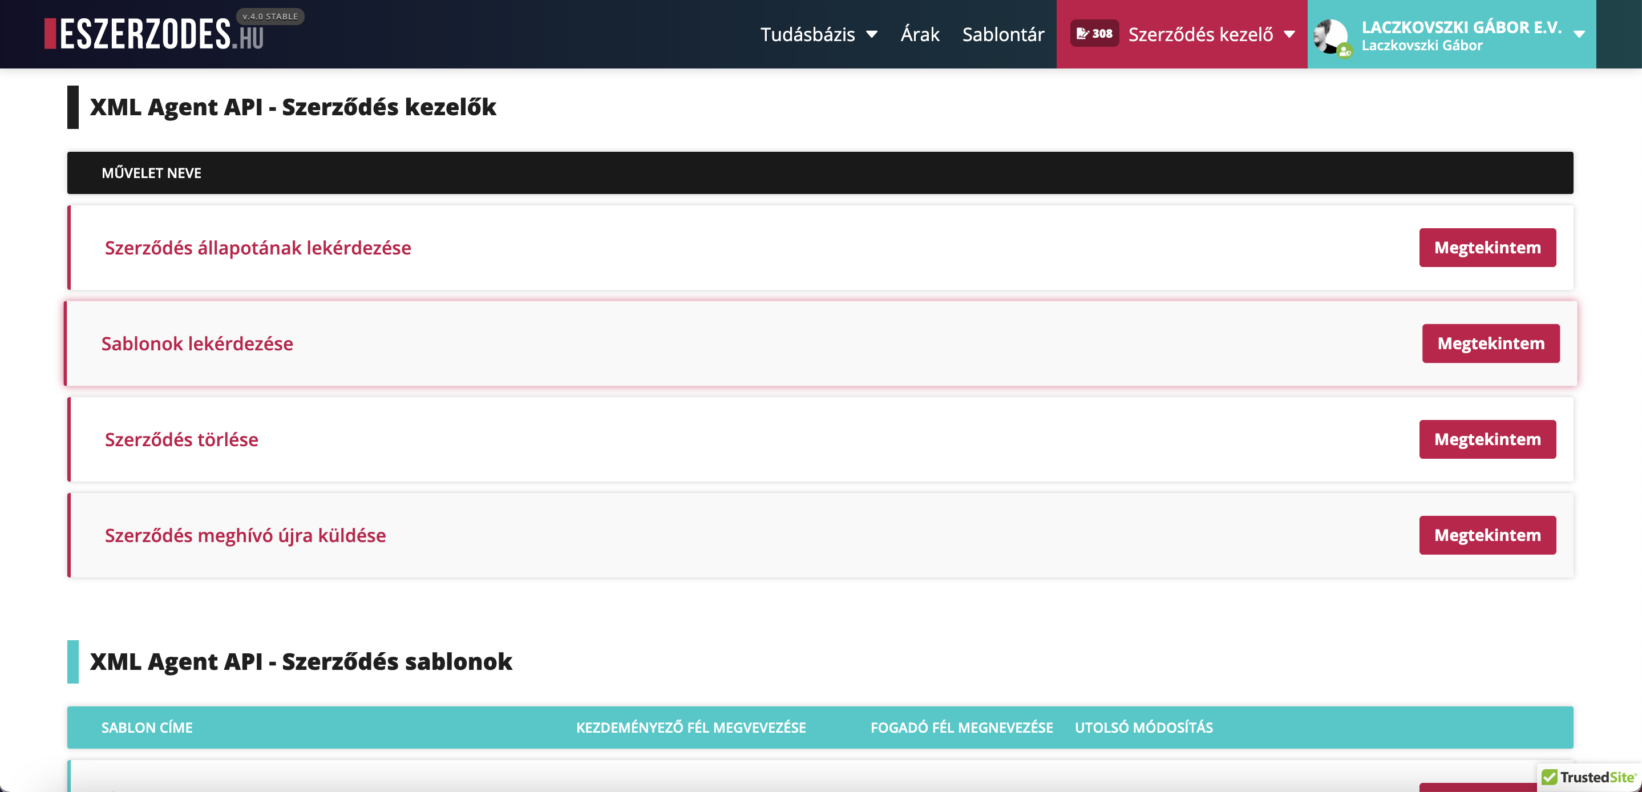The height and width of the screenshot is (792, 1642).
Task: Open the Szerződés állapotának lekérdezése link
Action: point(257,248)
